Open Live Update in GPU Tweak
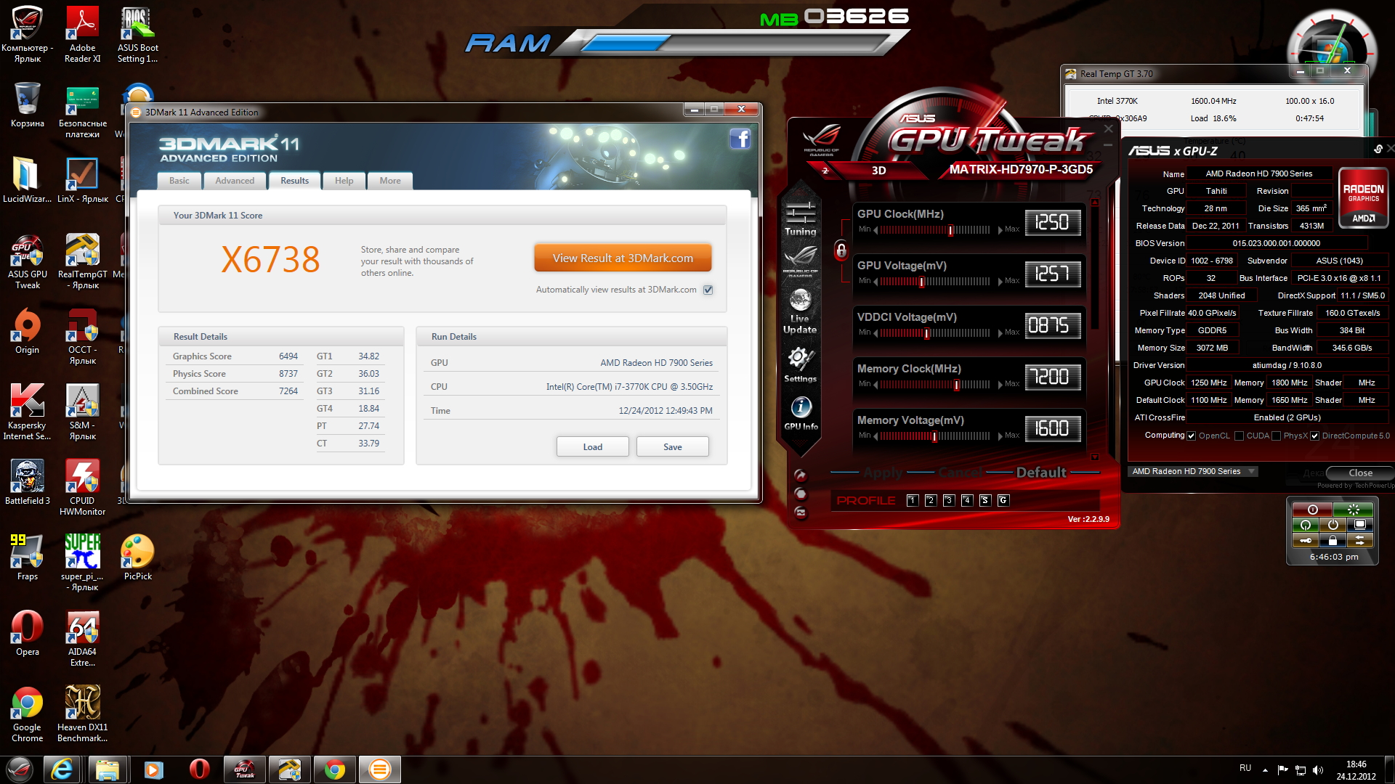1395x784 pixels. [x=800, y=311]
